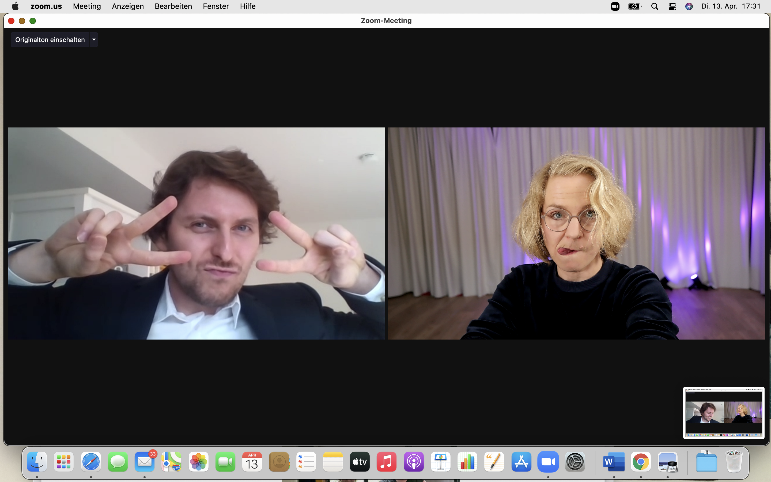This screenshot has height=482, width=771.
Task: Click the Mail icon with 33 badge
Action: coord(145,462)
